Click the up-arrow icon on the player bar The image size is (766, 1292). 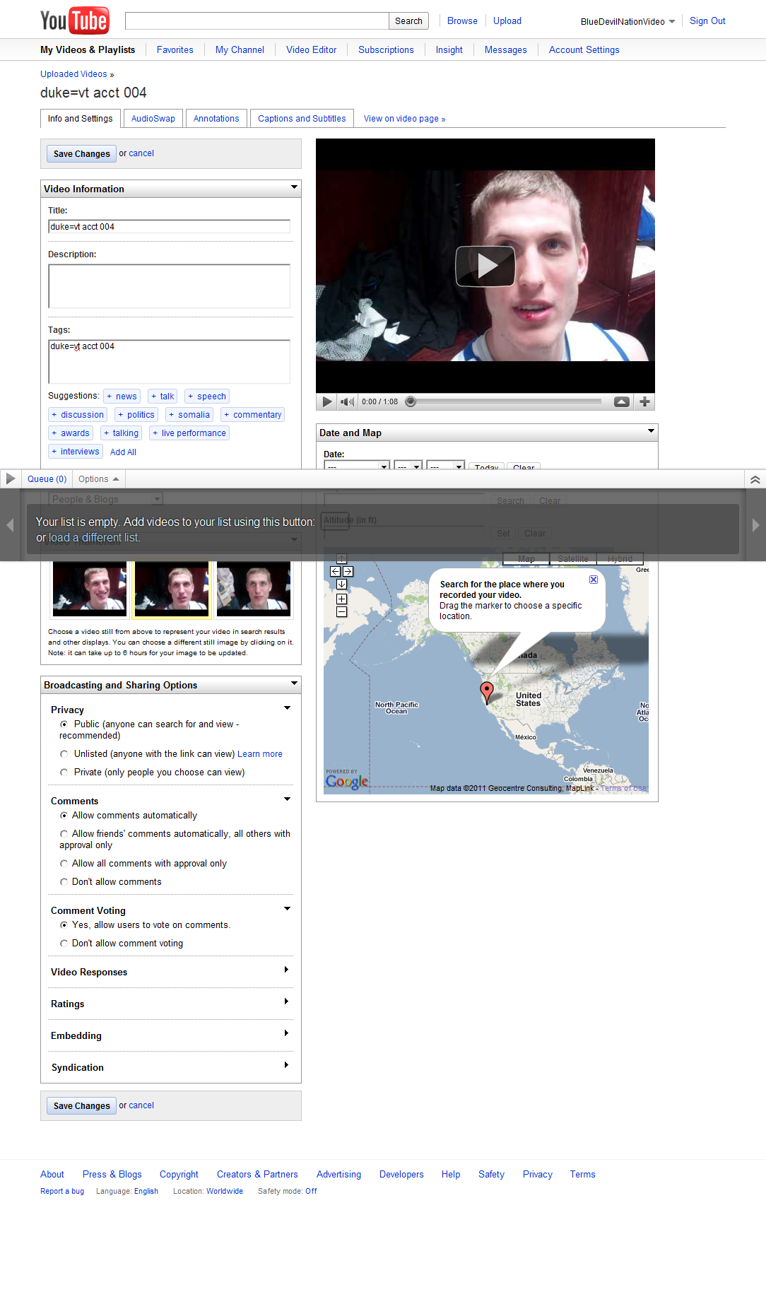tap(622, 402)
